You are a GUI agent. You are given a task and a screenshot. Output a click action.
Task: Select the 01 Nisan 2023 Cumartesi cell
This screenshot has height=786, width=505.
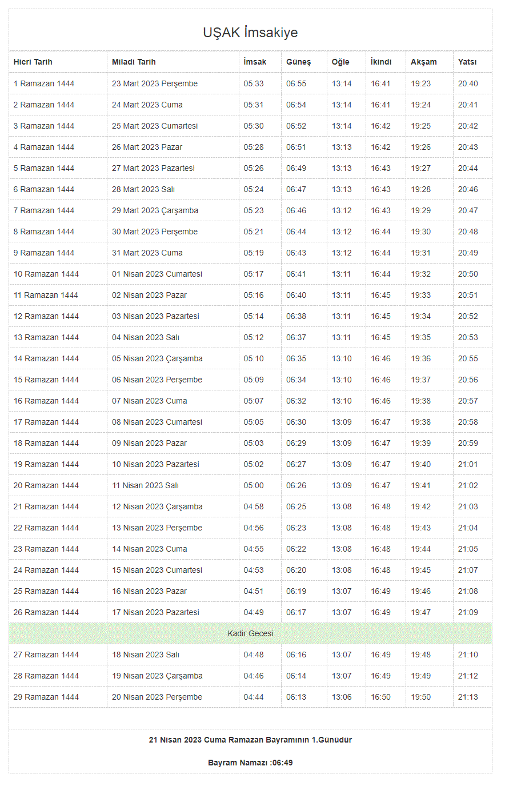pyautogui.click(x=157, y=274)
